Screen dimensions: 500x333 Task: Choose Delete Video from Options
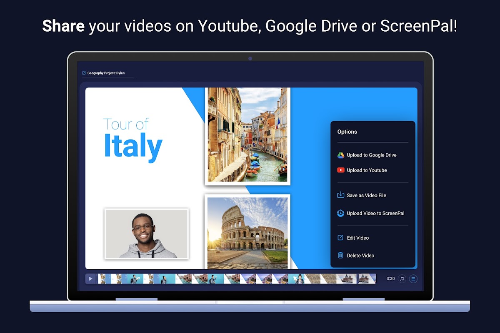pyautogui.click(x=355, y=256)
